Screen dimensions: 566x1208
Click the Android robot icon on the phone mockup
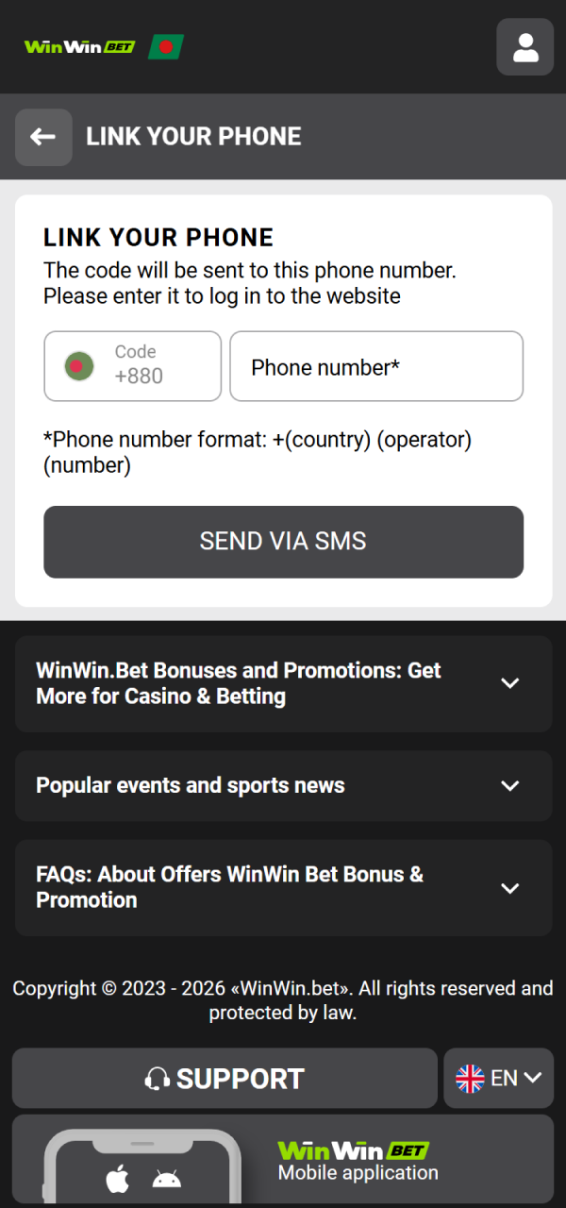click(x=167, y=1177)
